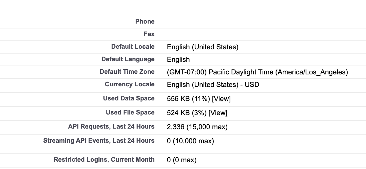Select the Default Time Zone label
The width and height of the screenshot is (366, 169).
127,72
